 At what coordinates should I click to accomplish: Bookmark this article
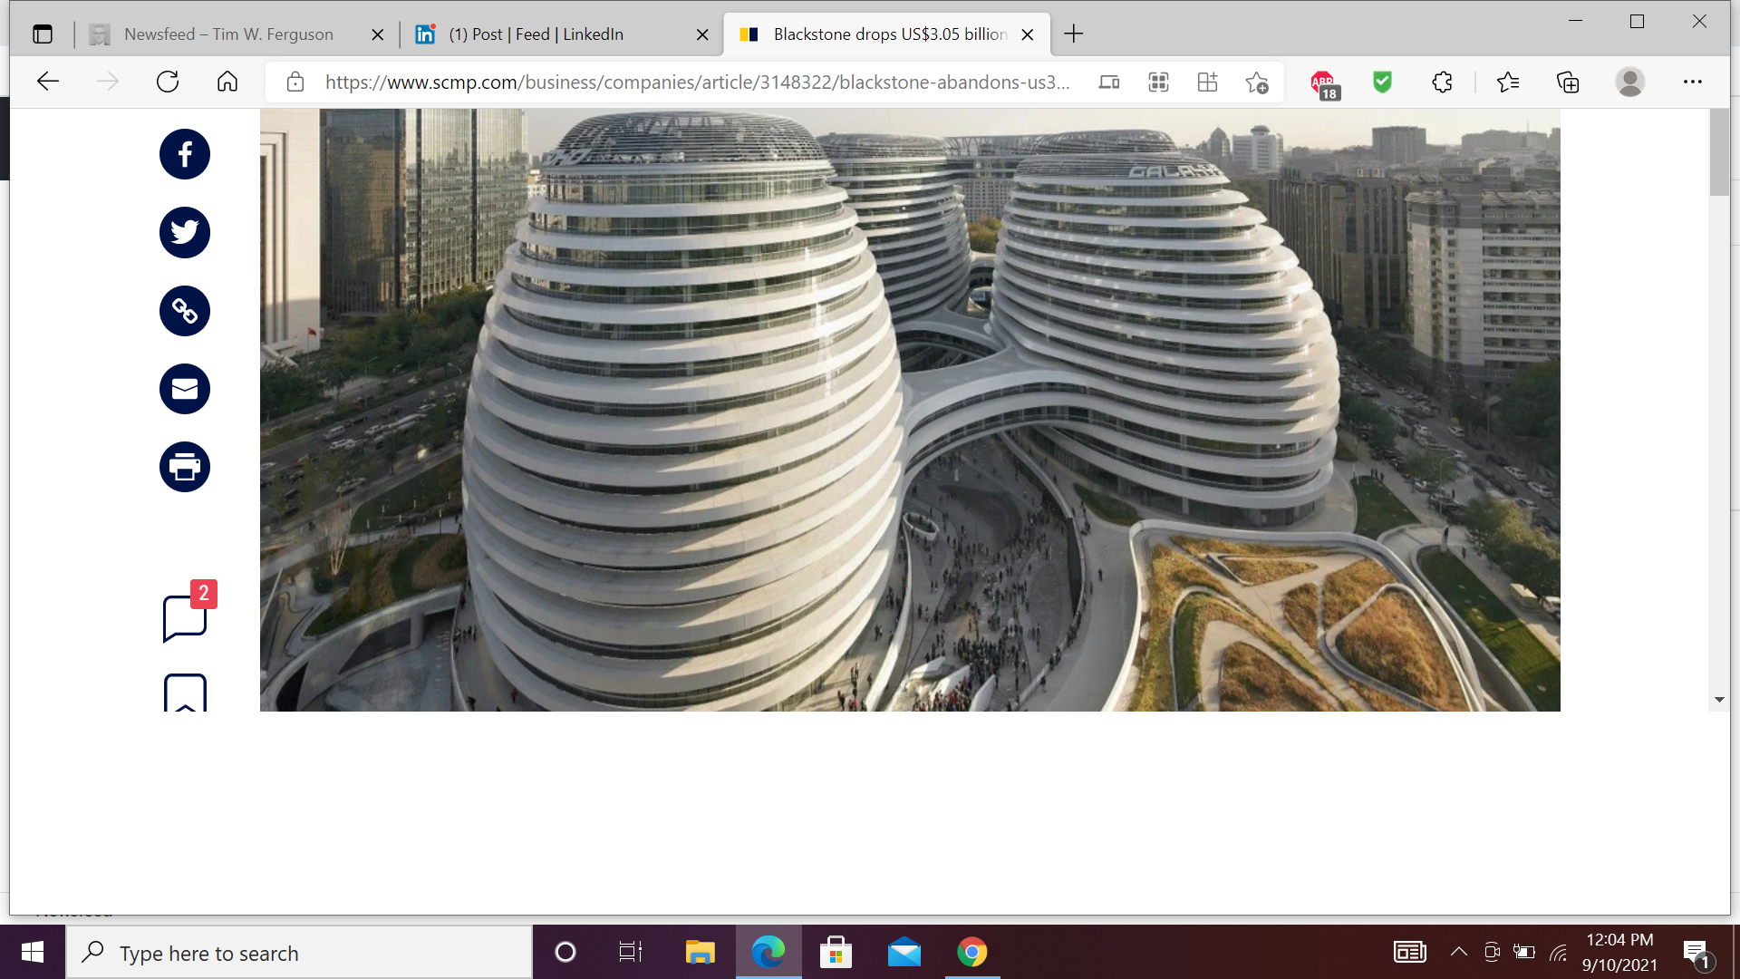tap(185, 693)
